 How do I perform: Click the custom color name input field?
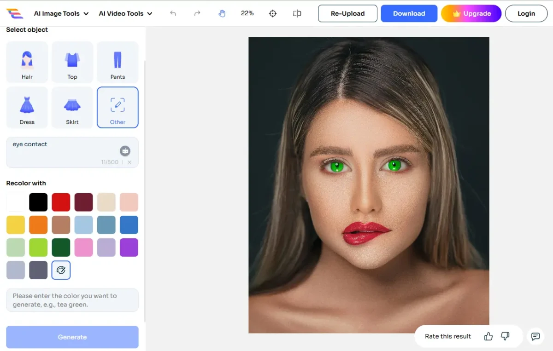tap(72, 300)
